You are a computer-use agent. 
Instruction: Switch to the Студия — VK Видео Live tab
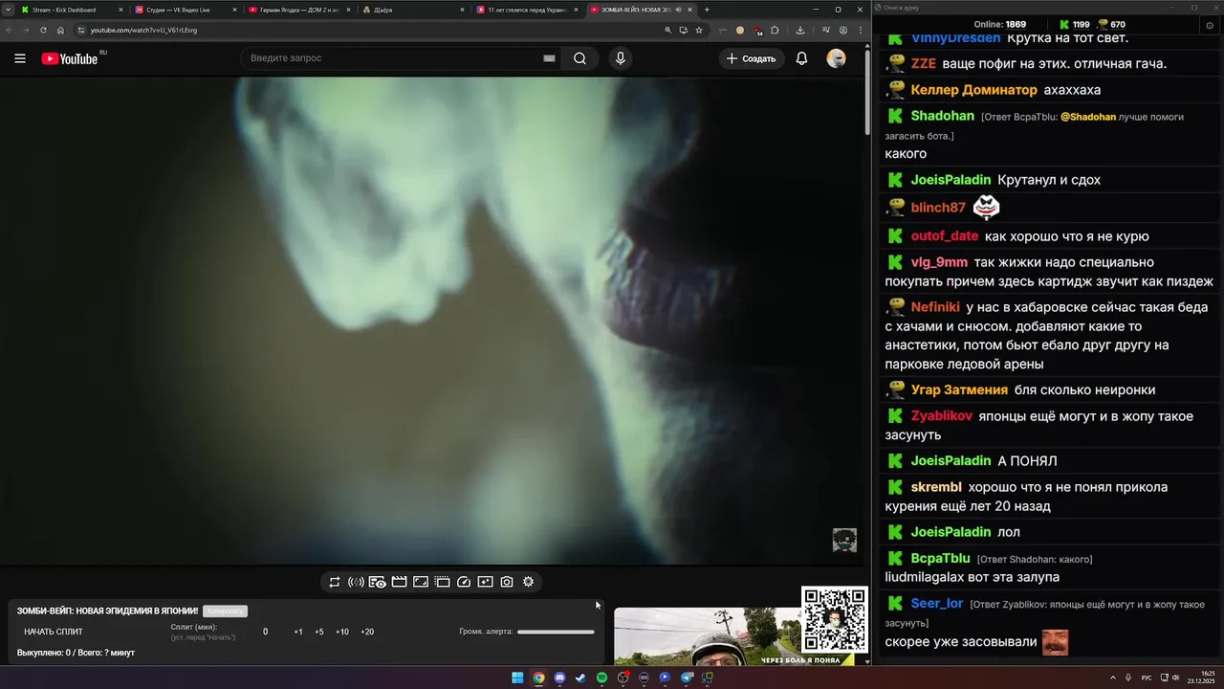pos(186,10)
